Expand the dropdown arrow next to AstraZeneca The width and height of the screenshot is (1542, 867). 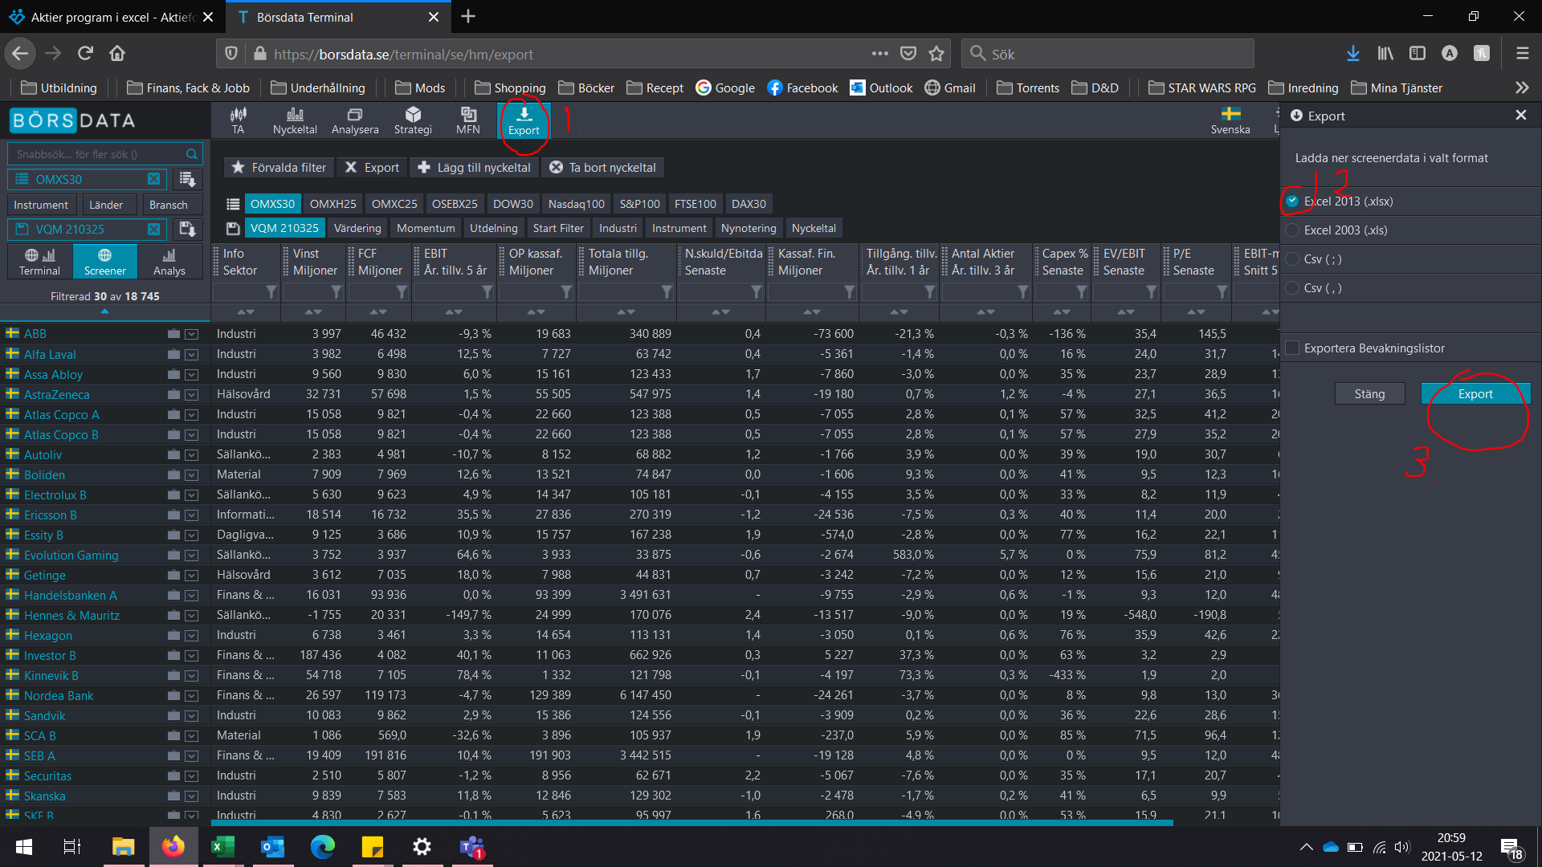point(191,394)
